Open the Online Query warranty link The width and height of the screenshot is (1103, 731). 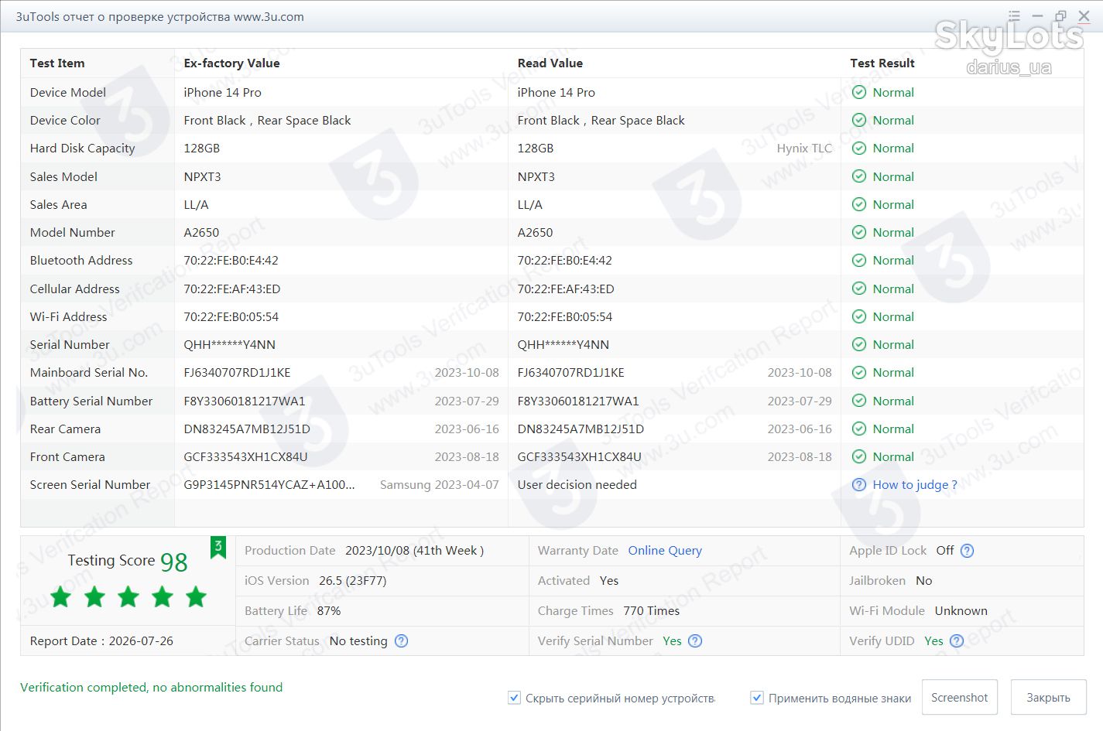point(665,551)
